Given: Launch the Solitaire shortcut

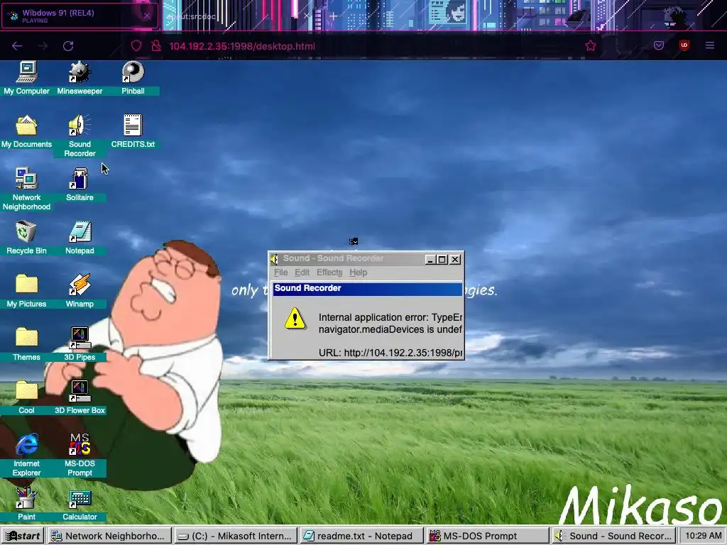Looking at the screenshot, I should coord(80,185).
